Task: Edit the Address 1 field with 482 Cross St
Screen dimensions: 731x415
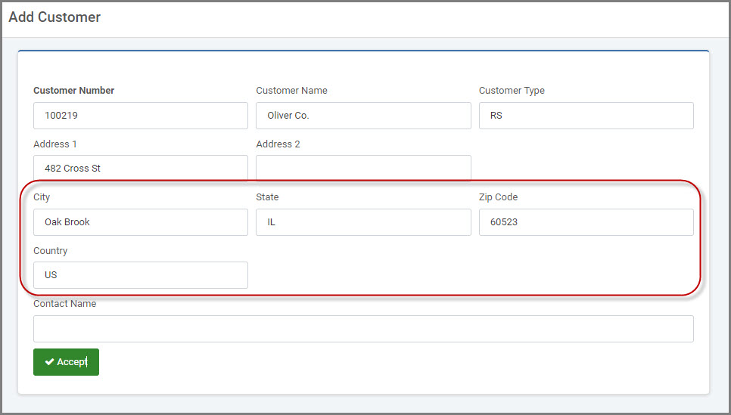Action: pyautogui.click(x=140, y=168)
